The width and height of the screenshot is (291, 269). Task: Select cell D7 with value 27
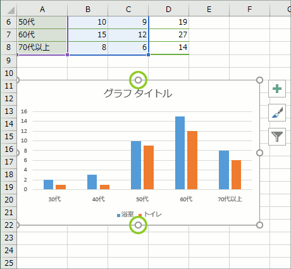pyautogui.click(x=169, y=35)
